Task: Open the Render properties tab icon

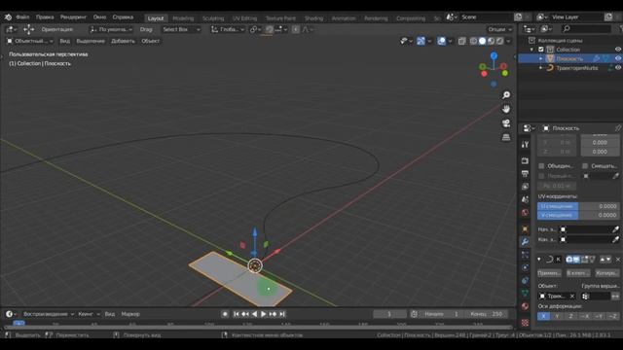Action: [x=525, y=160]
